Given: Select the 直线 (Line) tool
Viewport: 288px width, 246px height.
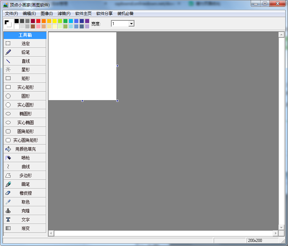Looking at the screenshot, I should click(x=24, y=61).
